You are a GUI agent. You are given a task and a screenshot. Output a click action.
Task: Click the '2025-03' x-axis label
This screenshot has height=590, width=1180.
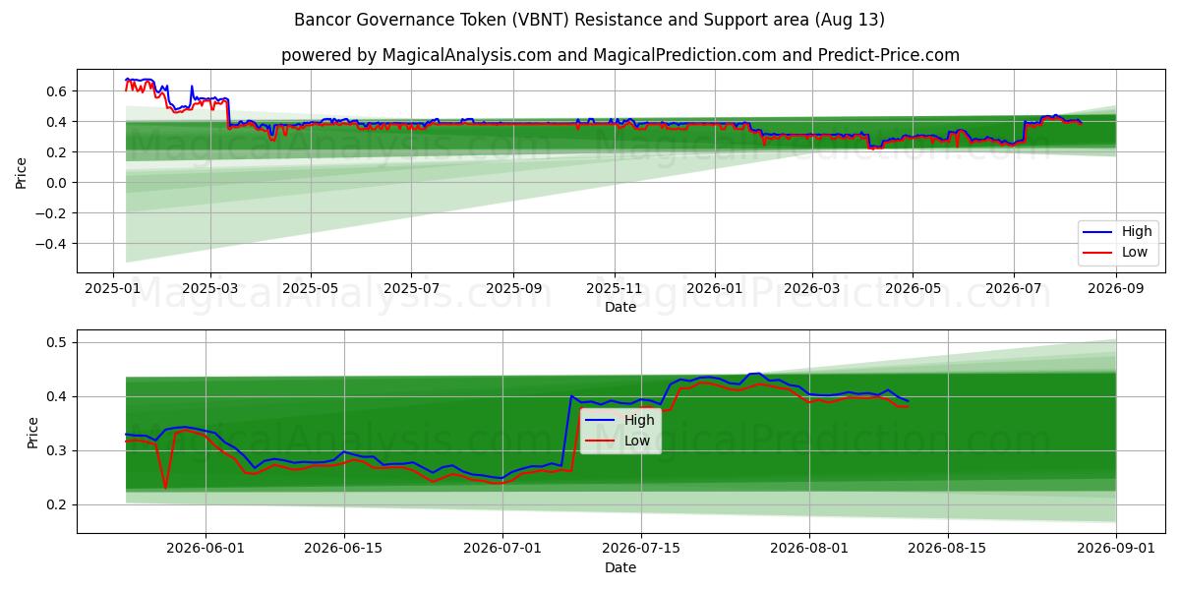point(210,290)
